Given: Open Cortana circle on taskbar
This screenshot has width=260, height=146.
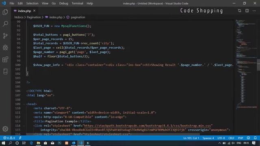Looking at the screenshot, I should click(x=17, y=143).
